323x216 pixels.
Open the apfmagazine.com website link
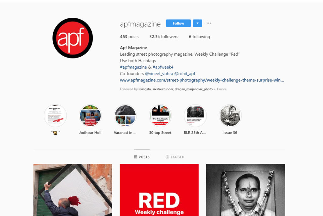click(202, 80)
